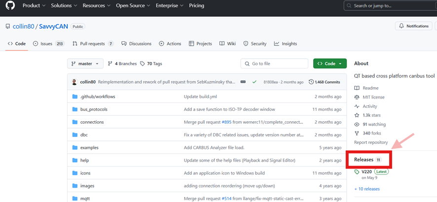View the 70 Tags list
The image size is (437, 202).
tap(151, 64)
